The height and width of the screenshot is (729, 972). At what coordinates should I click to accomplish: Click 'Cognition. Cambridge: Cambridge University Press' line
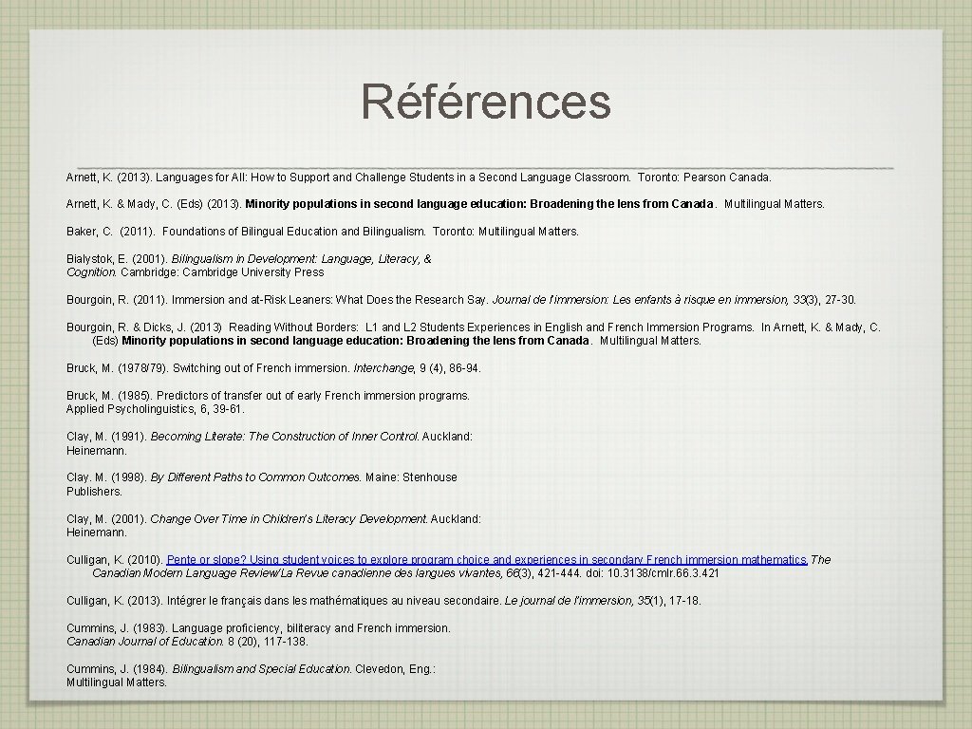(x=196, y=272)
